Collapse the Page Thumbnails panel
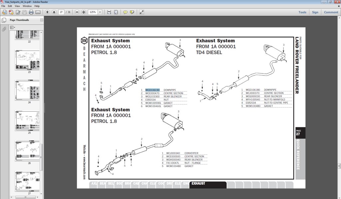The height and width of the screenshot is (199, 341). click(42, 20)
